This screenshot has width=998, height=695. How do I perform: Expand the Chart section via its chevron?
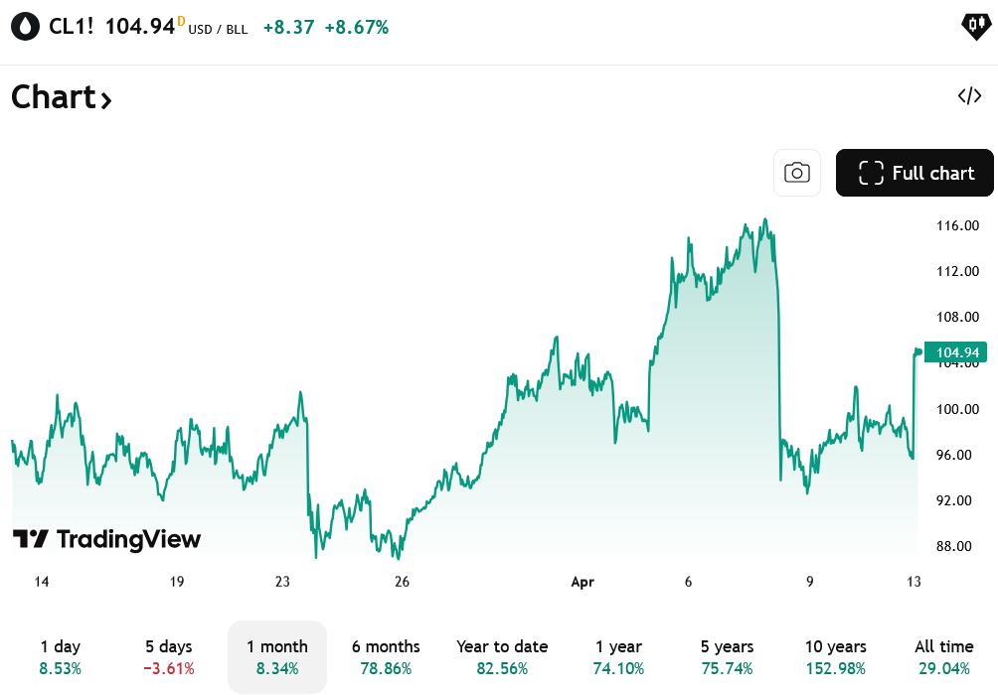104,98
